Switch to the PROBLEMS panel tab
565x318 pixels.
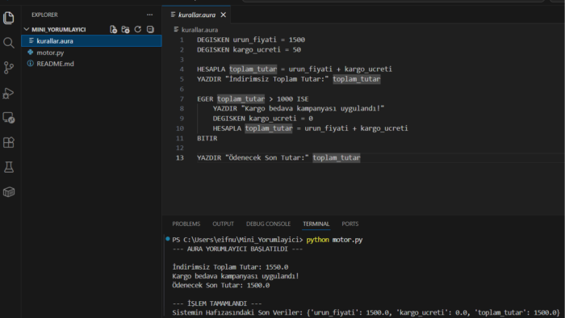186,224
